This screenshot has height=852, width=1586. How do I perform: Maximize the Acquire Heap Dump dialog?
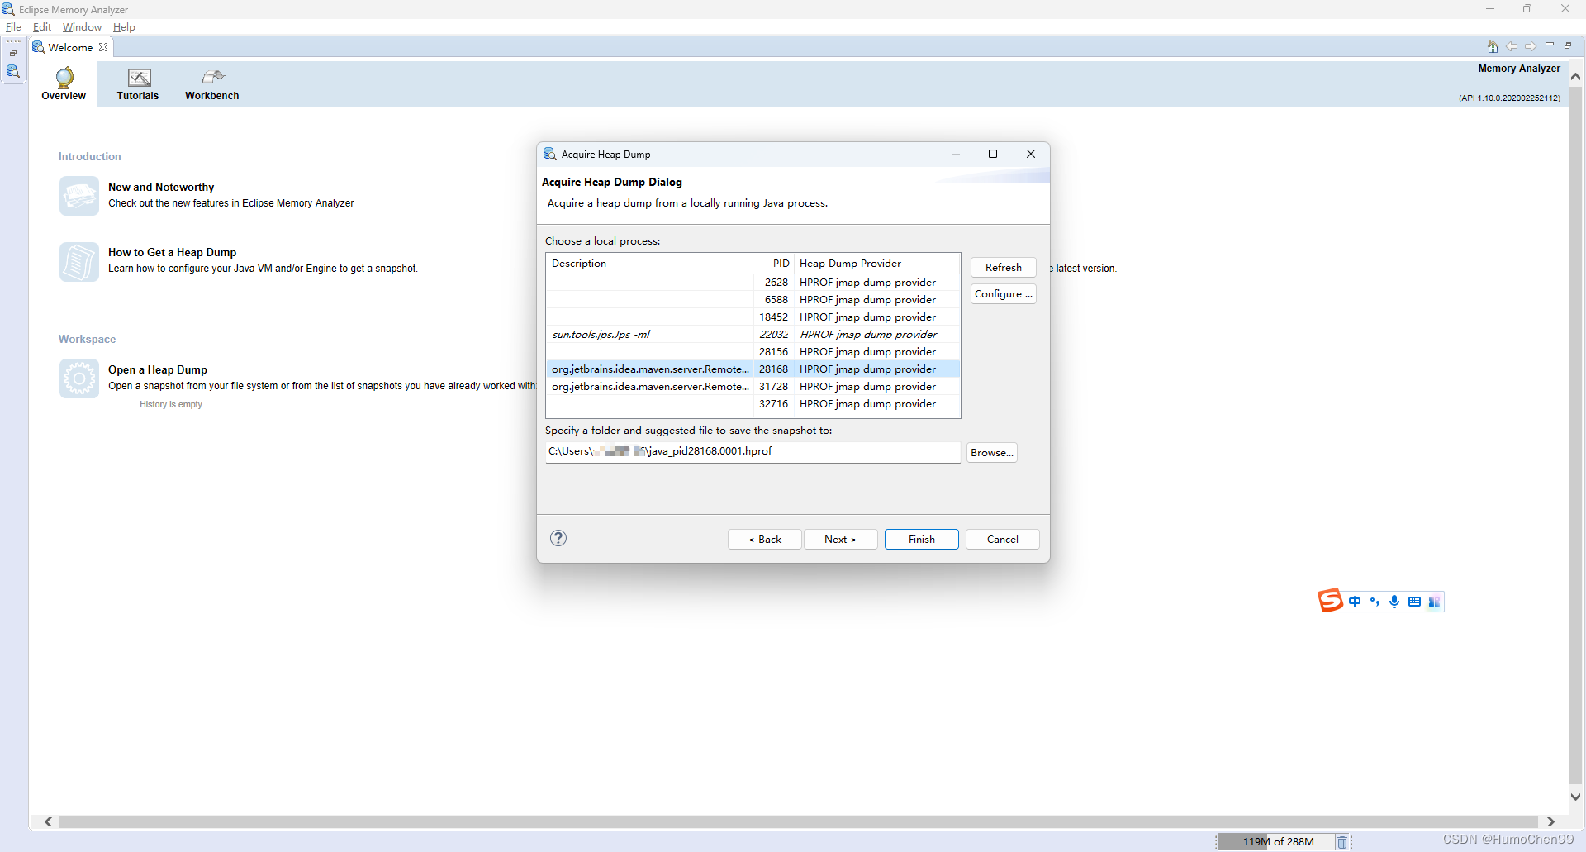pyautogui.click(x=993, y=154)
